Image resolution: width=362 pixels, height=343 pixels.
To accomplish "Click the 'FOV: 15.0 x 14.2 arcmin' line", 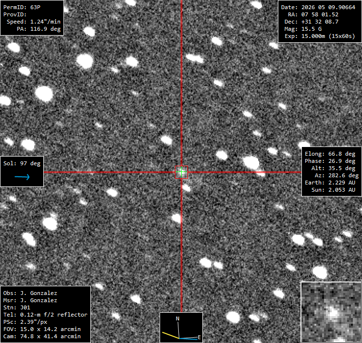I will tap(42, 329).
